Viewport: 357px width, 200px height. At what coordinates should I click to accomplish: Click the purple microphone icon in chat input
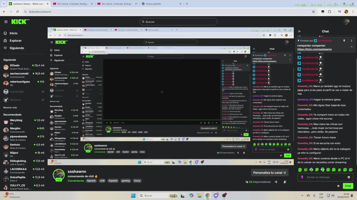click(302, 177)
